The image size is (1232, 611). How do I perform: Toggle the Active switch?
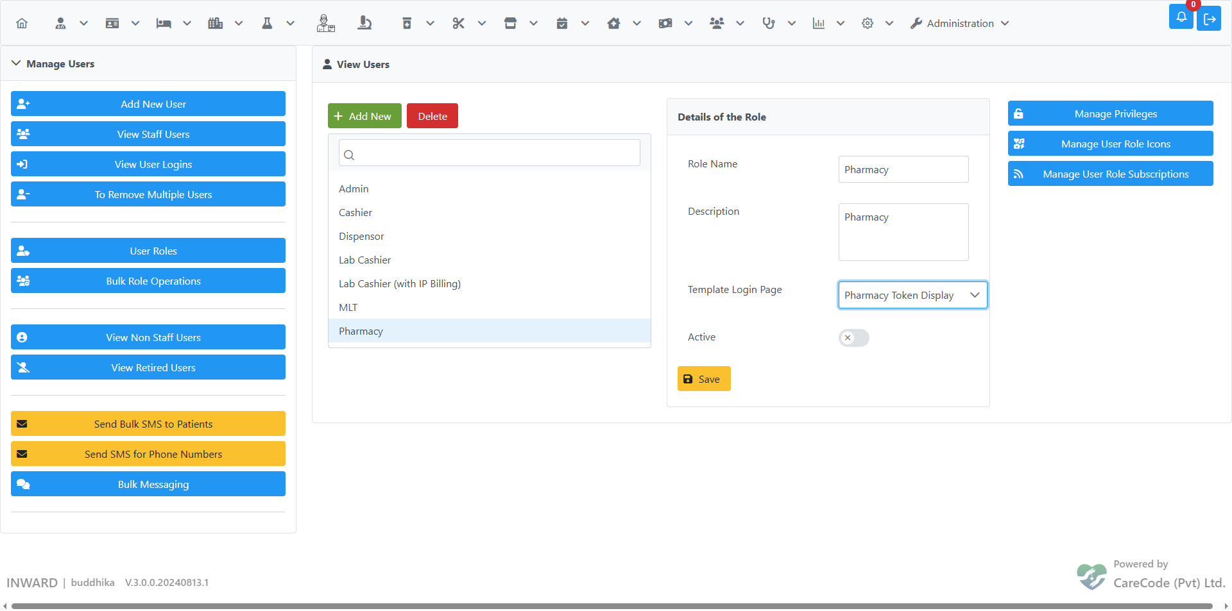(x=853, y=338)
